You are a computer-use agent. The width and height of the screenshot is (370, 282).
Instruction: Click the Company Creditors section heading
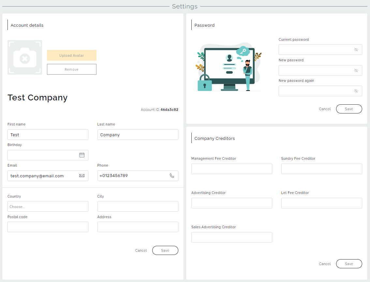[215, 138]
